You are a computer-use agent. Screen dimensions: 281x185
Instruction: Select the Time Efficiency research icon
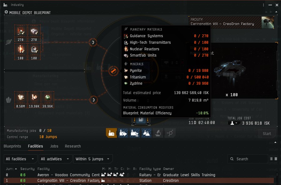[x=135, y=133]
